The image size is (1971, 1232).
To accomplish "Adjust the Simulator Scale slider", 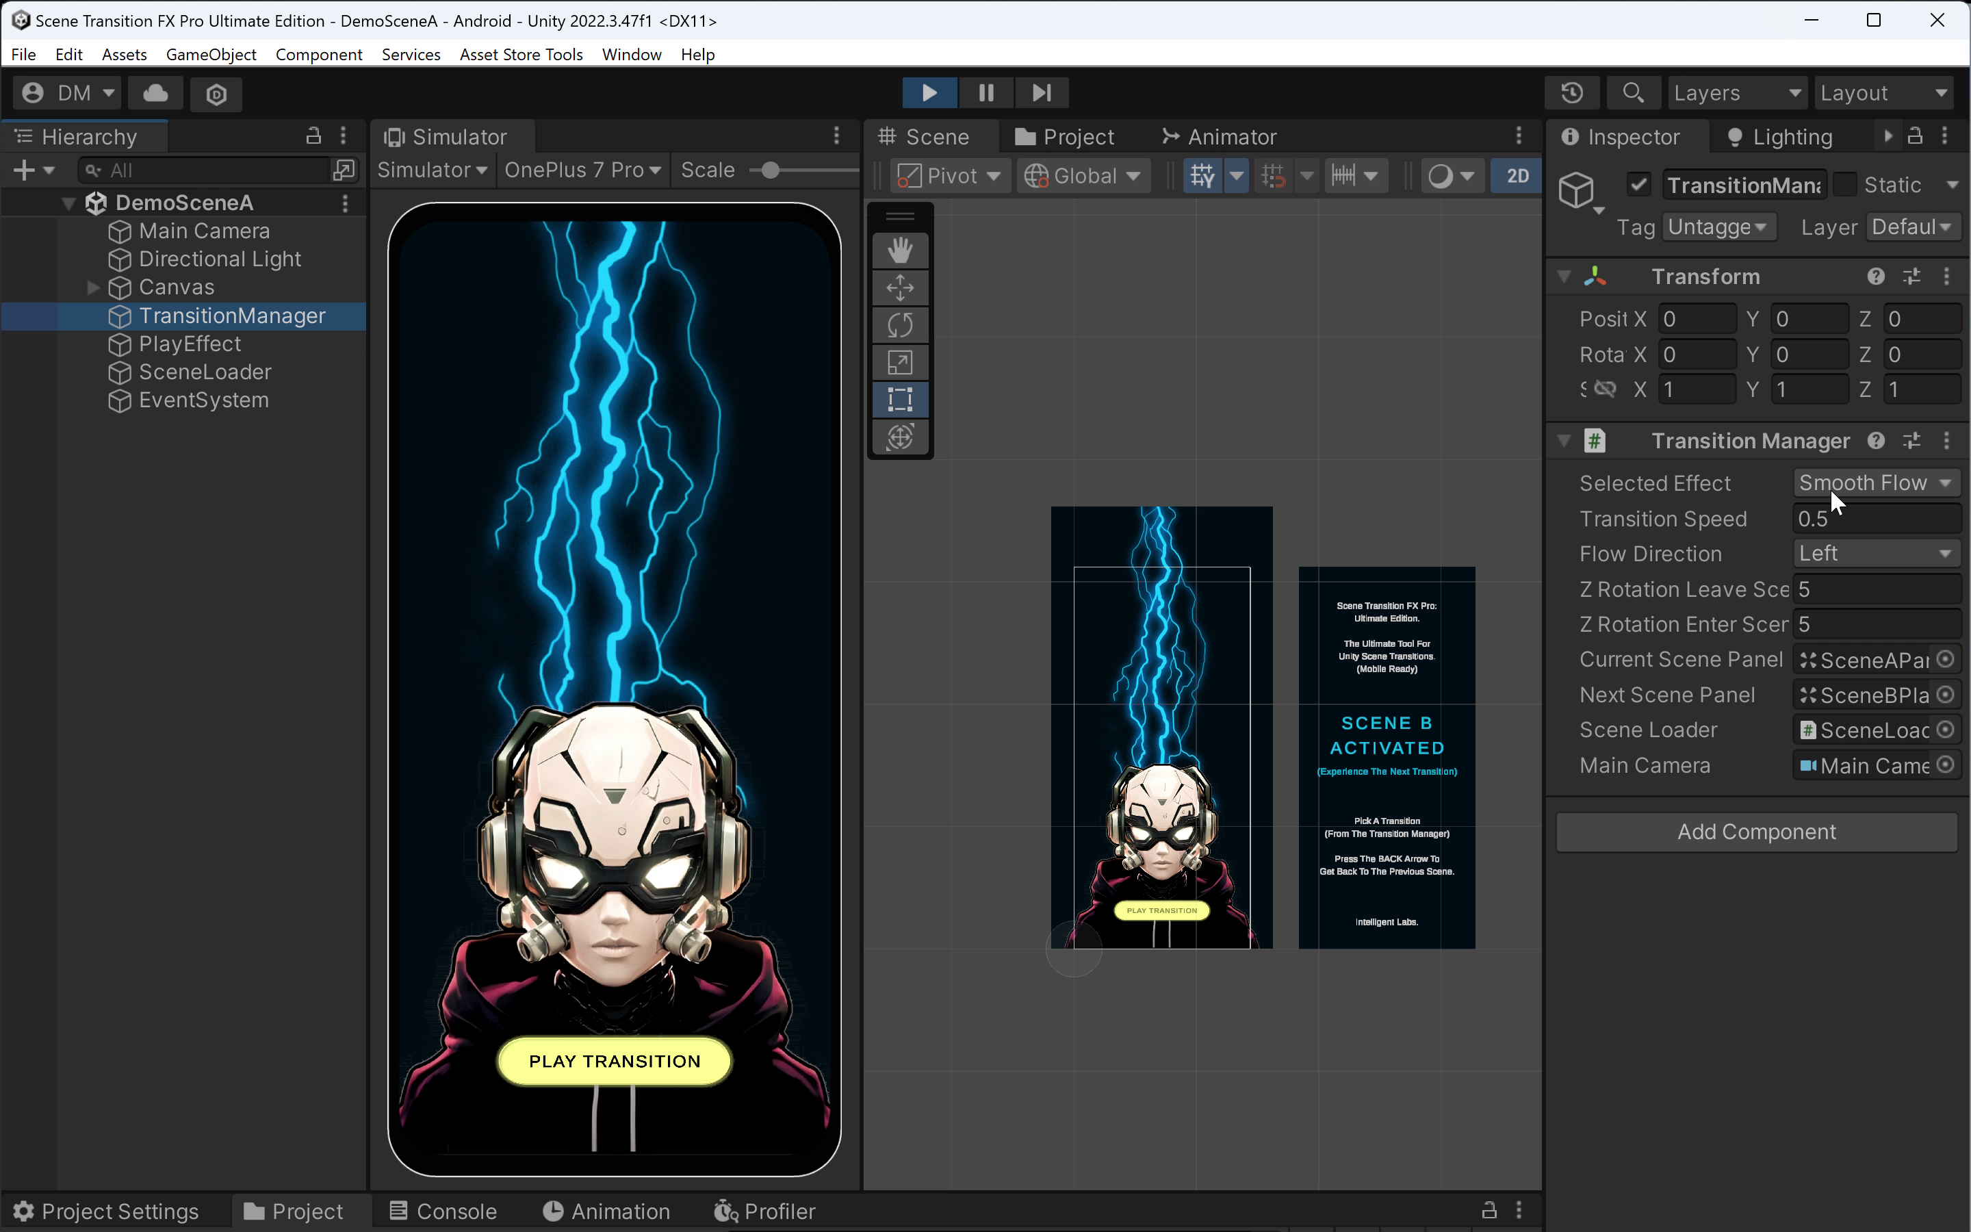I will point(771,170).
